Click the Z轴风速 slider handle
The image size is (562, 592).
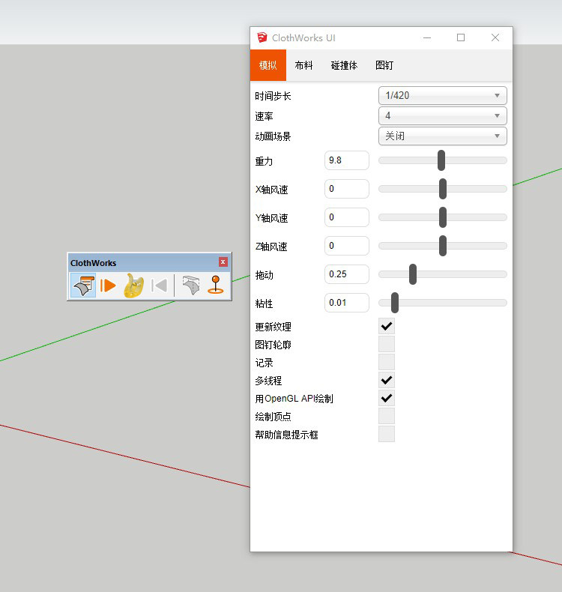(x=443, y=246)
